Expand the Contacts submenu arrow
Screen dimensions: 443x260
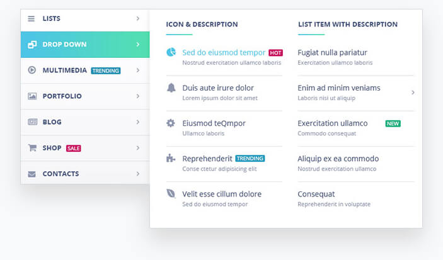click(x=138, y=174)
